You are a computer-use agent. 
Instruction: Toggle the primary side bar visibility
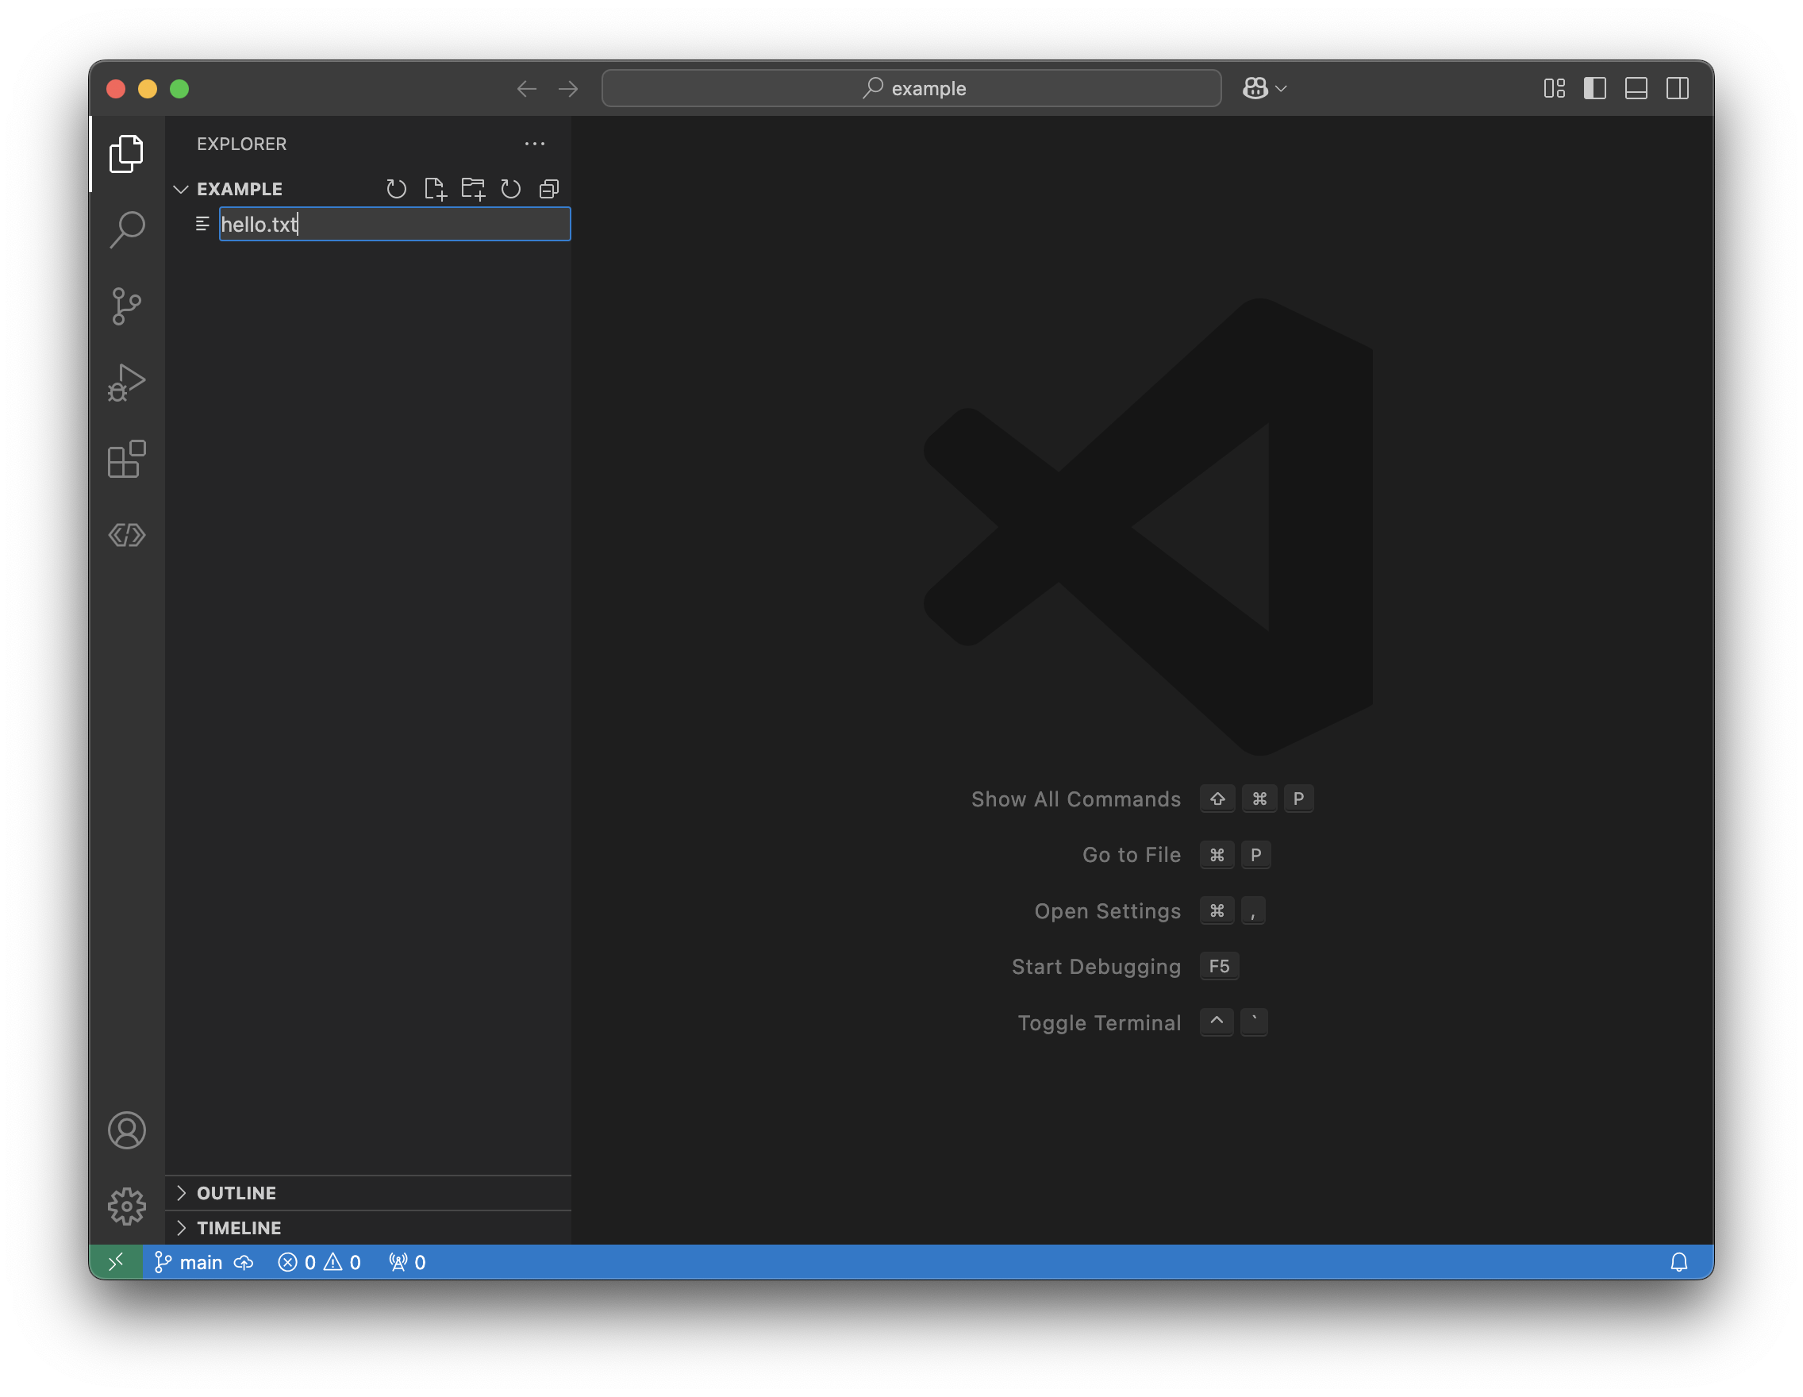tap(1595, 88)
